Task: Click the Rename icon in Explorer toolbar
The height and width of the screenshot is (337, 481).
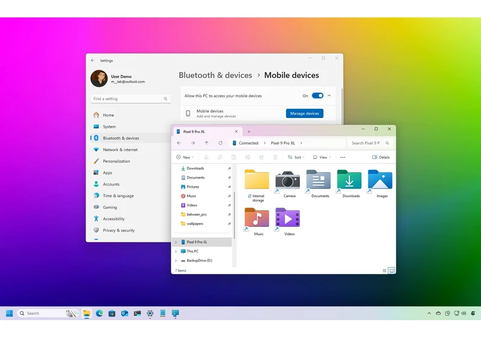Action: [248, 157]
